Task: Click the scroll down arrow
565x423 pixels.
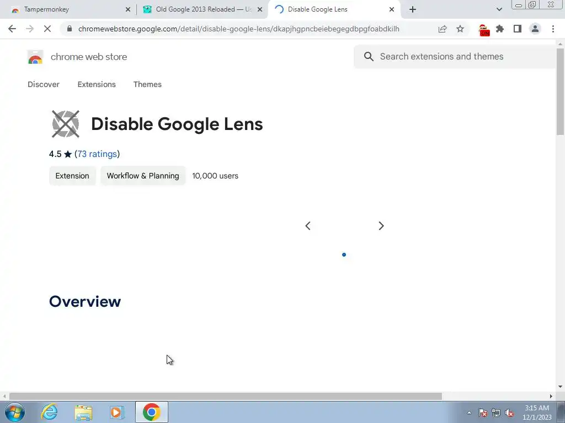Action: (561, 387)
